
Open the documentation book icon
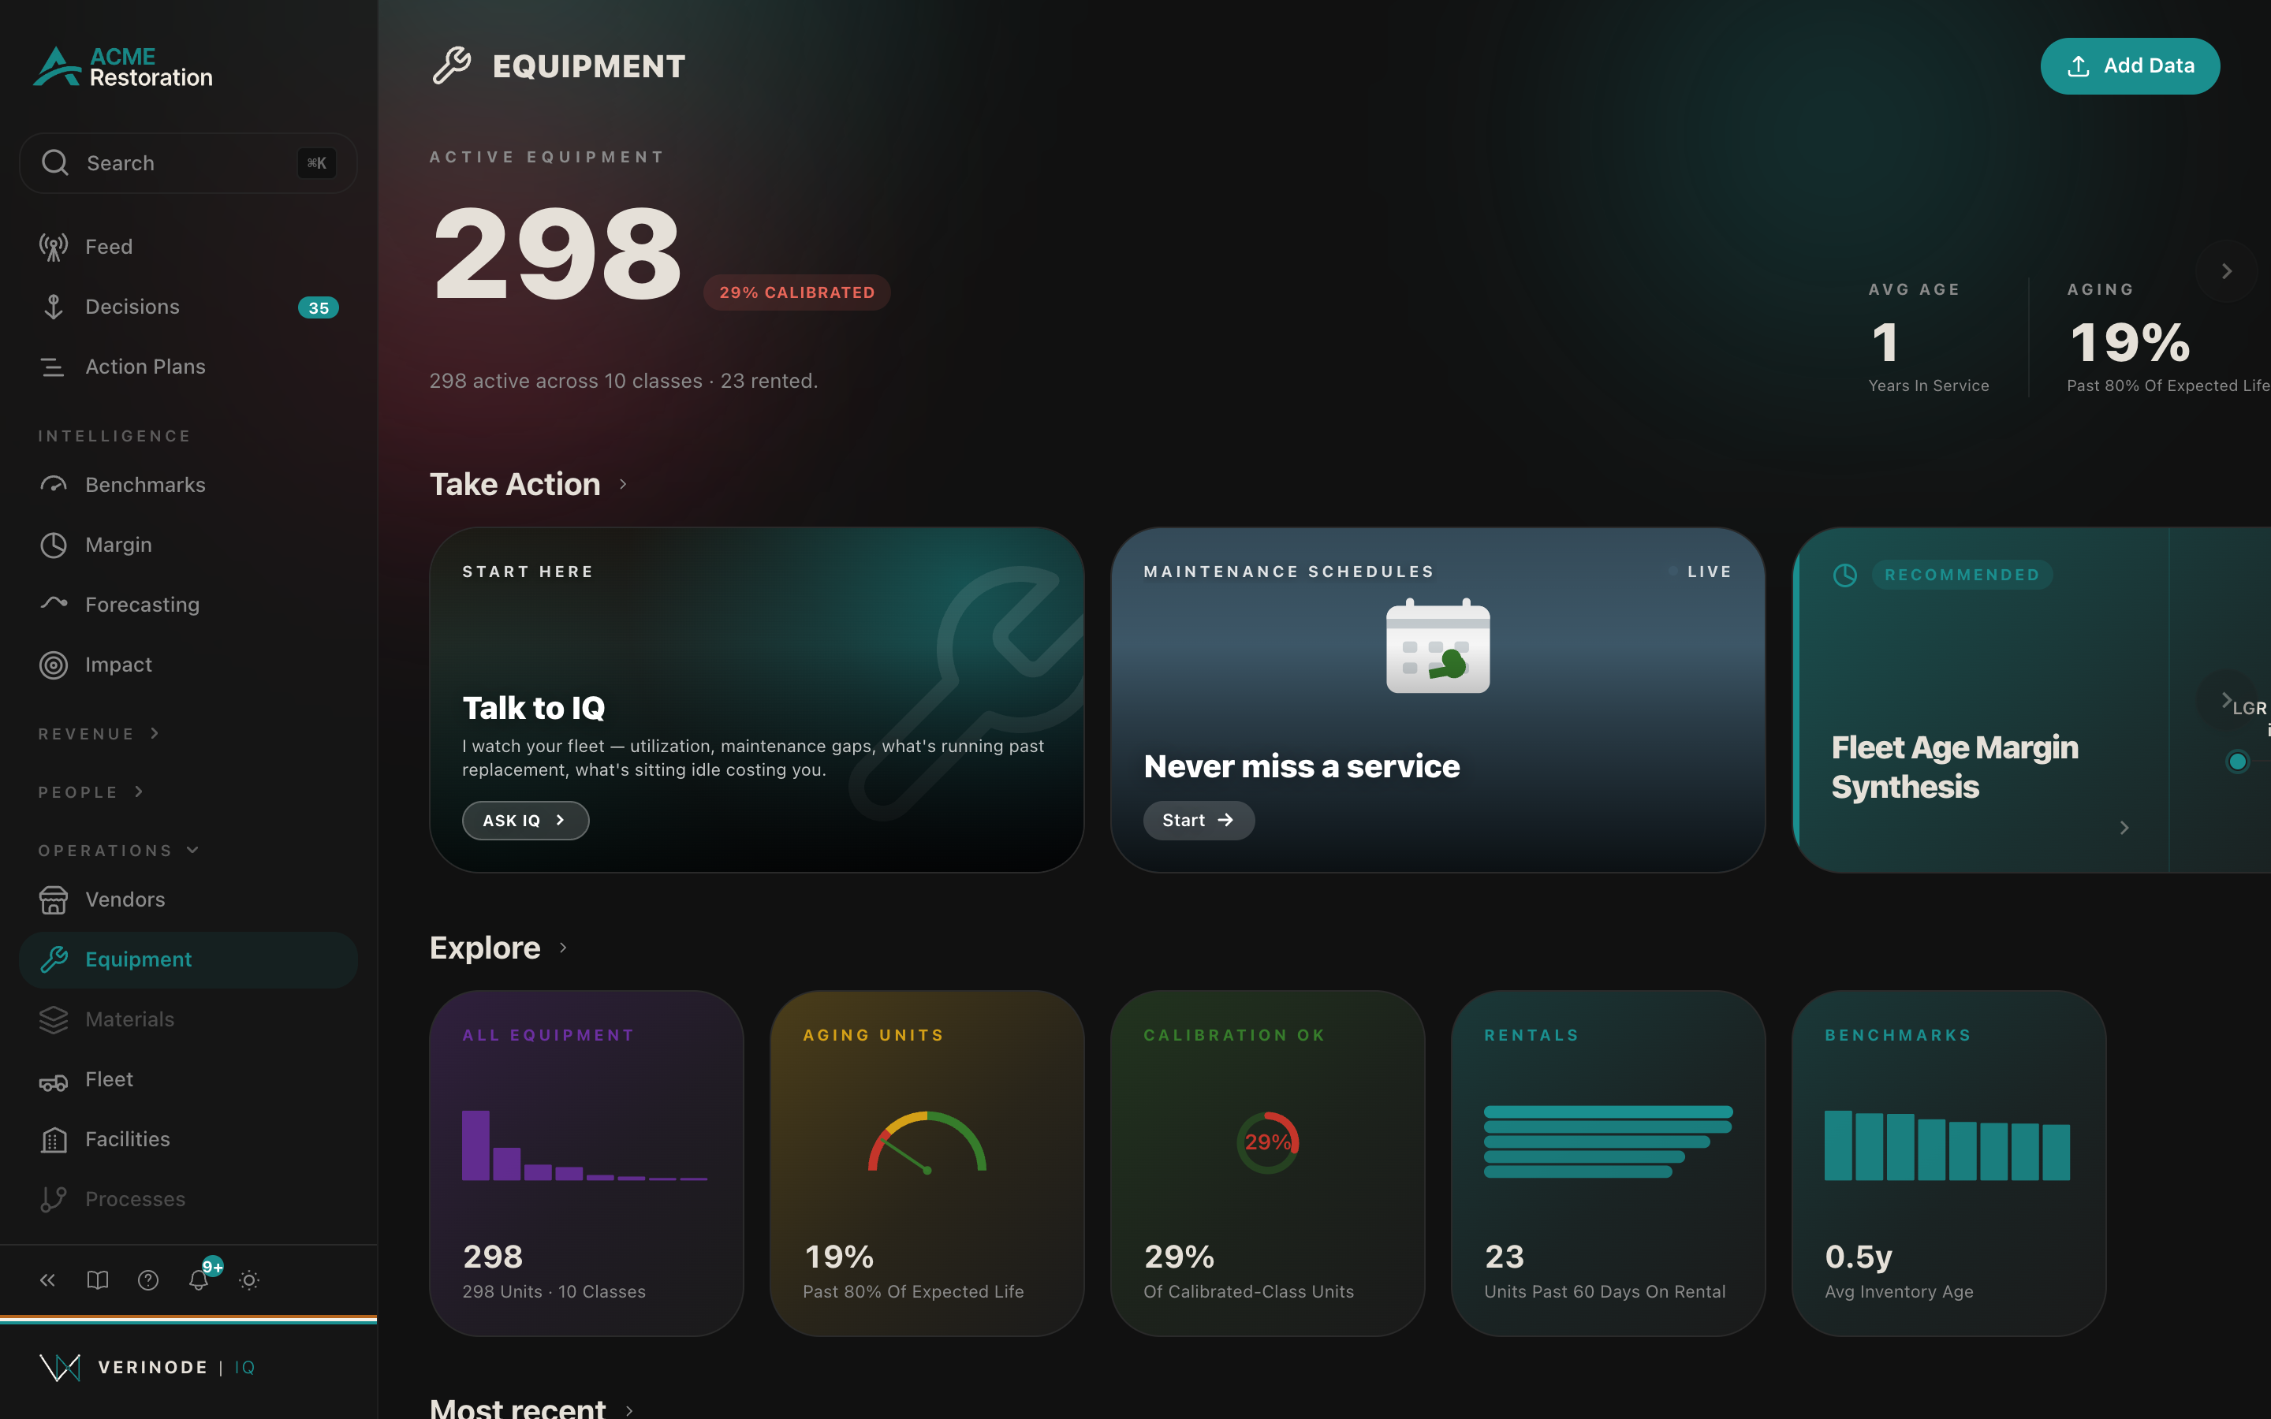coord(98,1280)
